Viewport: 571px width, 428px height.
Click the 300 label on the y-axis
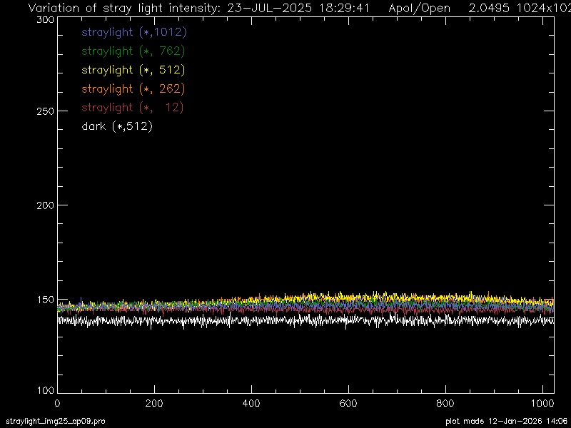click(x=45, y=21)
